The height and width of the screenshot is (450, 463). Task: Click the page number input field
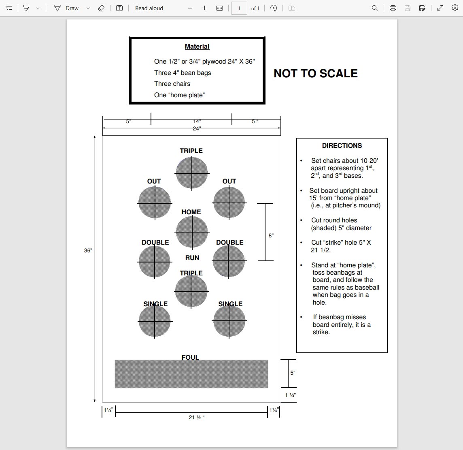tap(239, 8)
